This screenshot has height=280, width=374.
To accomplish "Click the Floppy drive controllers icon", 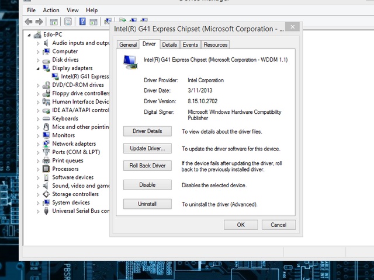I will coord(46,93).
